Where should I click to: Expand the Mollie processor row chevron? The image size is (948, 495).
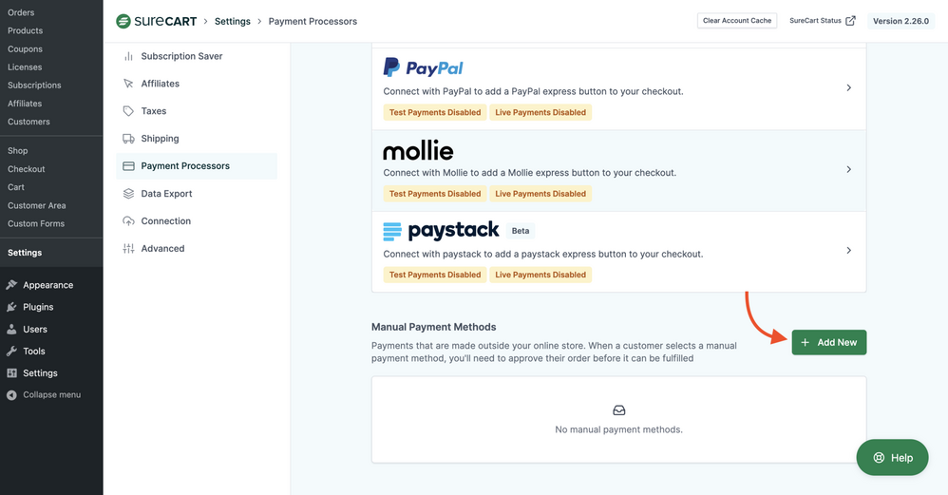848,169
